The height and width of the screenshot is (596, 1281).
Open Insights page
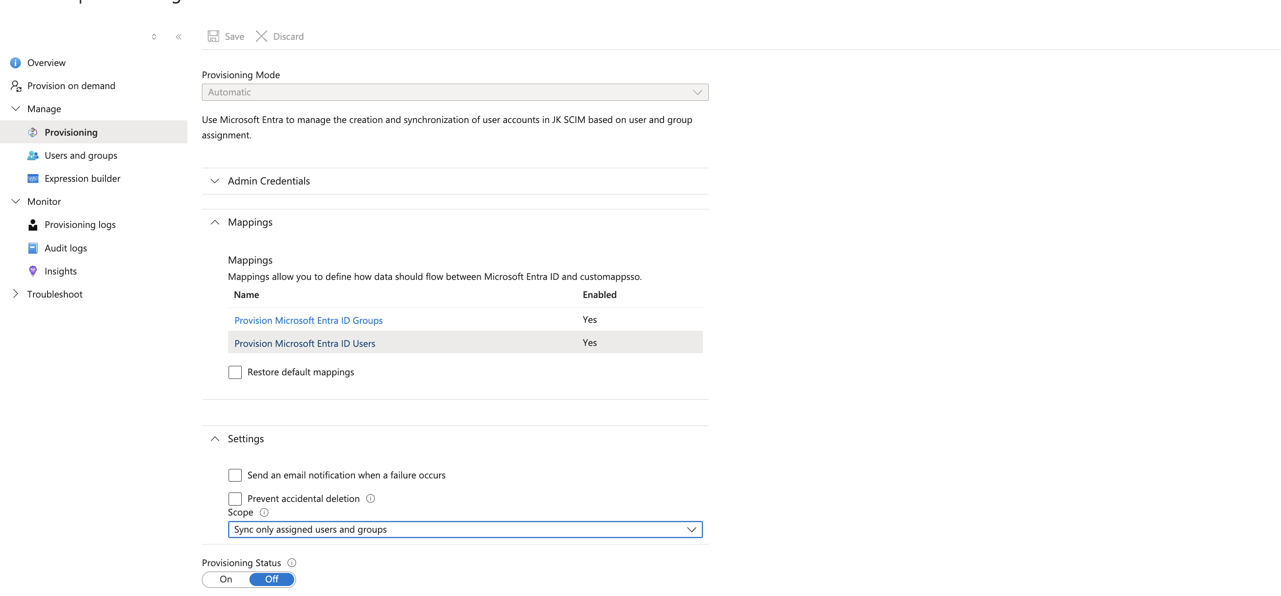pos(61,271)
